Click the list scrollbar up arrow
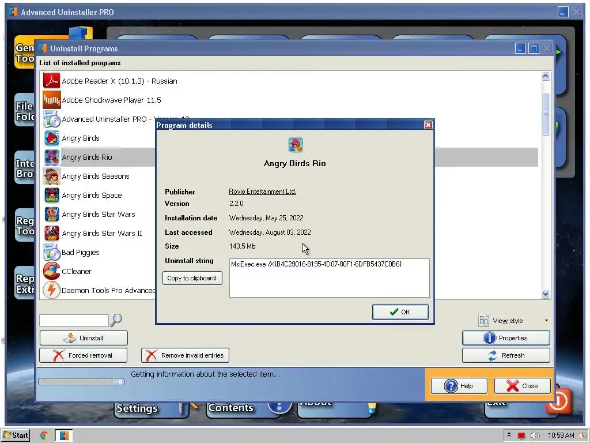This screenshot has height=443, width=590. coord(546,76)
